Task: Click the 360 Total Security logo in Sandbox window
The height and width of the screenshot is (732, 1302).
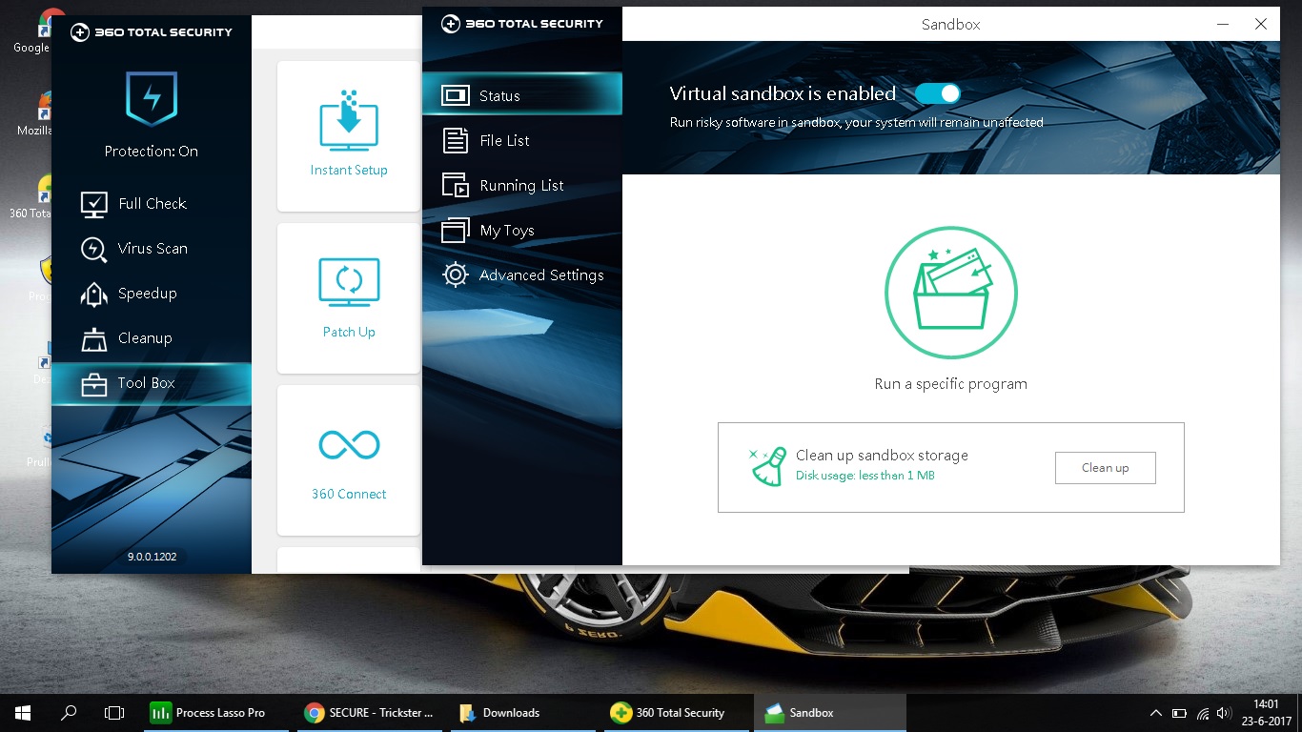Action: coord(521,23)
